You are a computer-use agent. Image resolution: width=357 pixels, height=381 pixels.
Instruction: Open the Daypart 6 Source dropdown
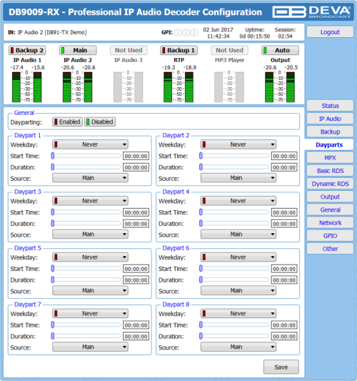[x=238, y=291]
